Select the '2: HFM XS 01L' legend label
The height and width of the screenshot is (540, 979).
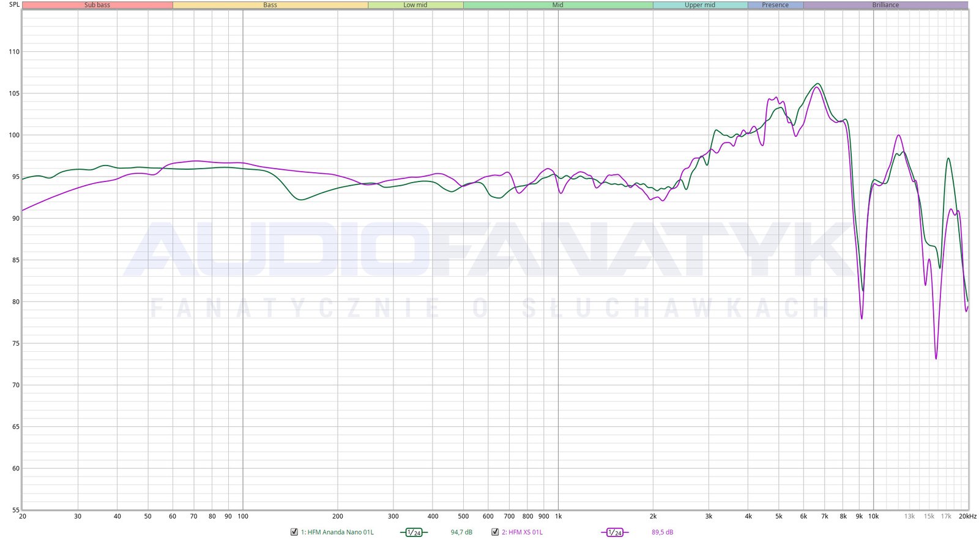(x=522, y=532)
